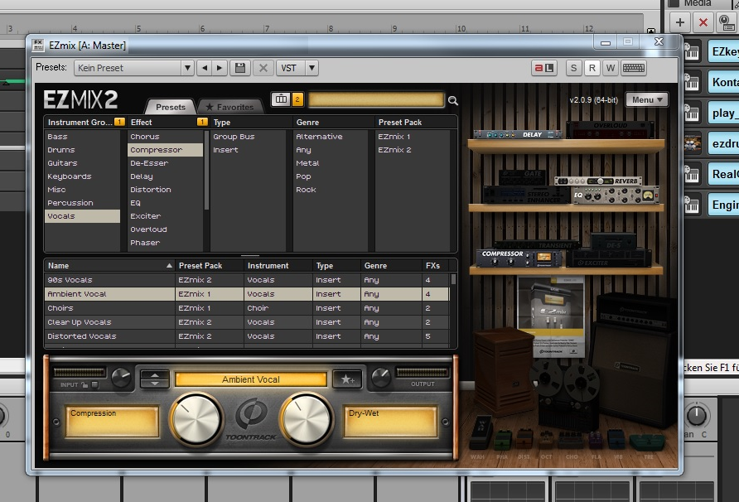This screenshot has height=502, width=739.
Task: Toggle the small square button beside INPUT
Action: click(94, 384)
